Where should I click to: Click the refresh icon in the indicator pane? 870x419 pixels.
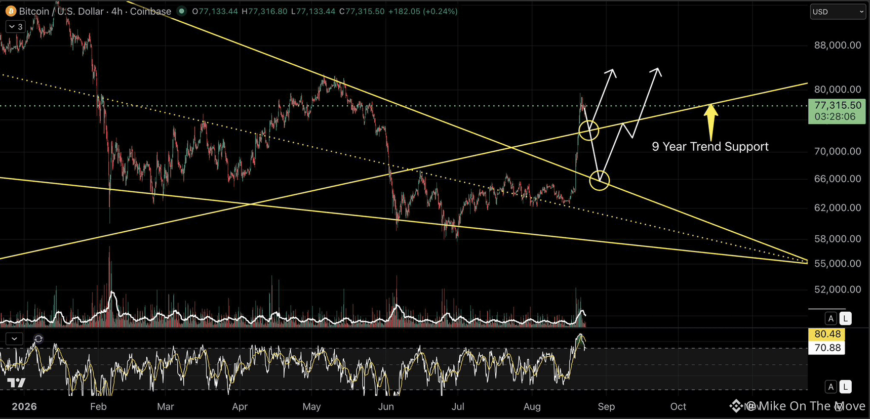coord(38,339)
